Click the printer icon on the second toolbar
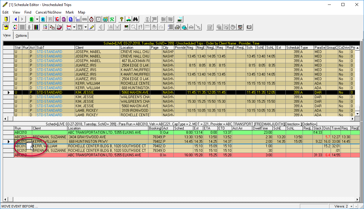 click(177, 27)
